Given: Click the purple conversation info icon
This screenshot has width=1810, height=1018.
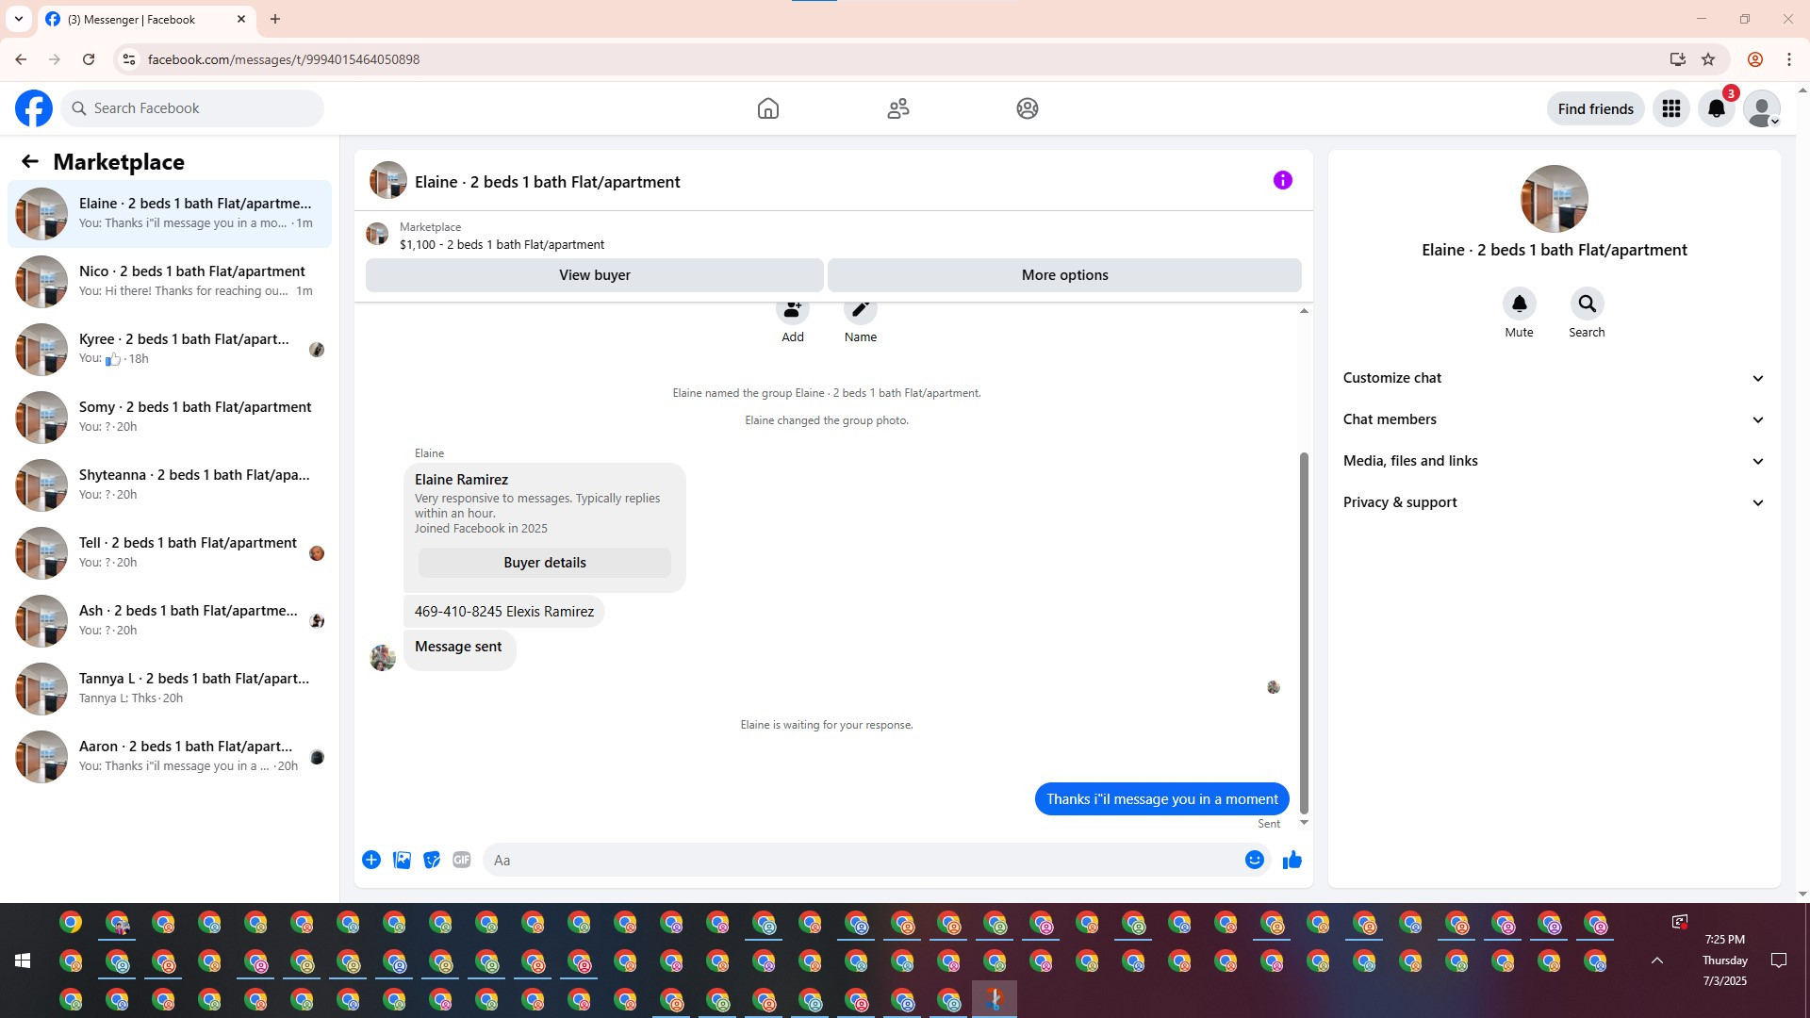Looking at the screenshot, I should click(1282, 180).
